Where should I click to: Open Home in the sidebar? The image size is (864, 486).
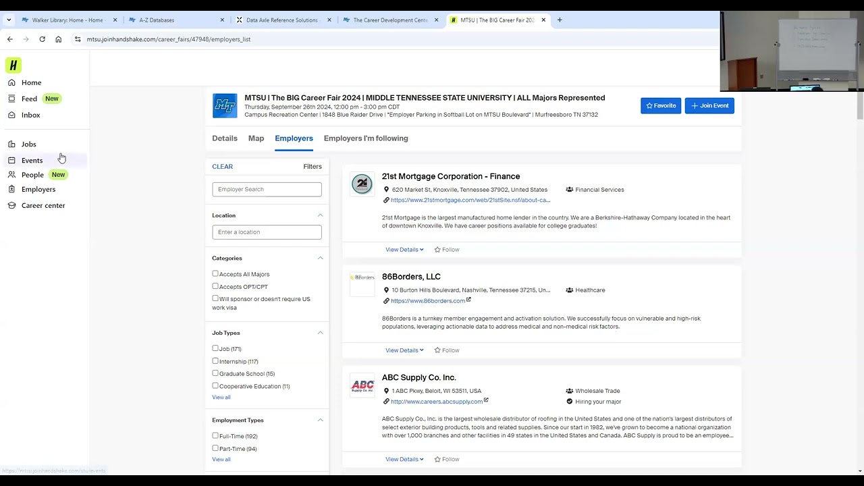point(31,82)
